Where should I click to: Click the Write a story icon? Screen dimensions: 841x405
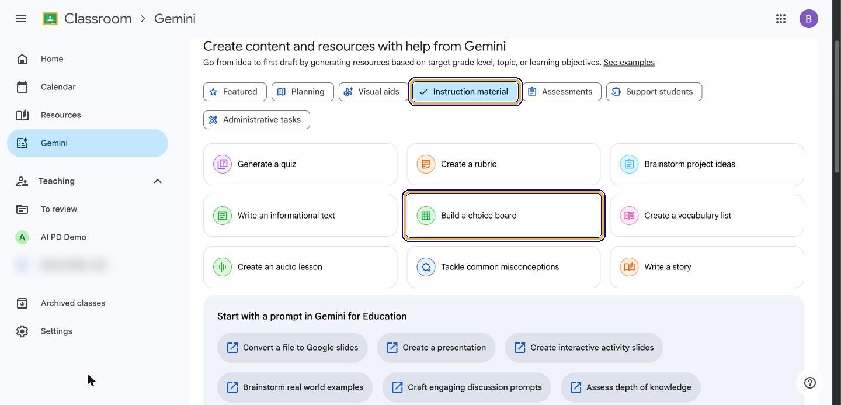click(629, 267)
